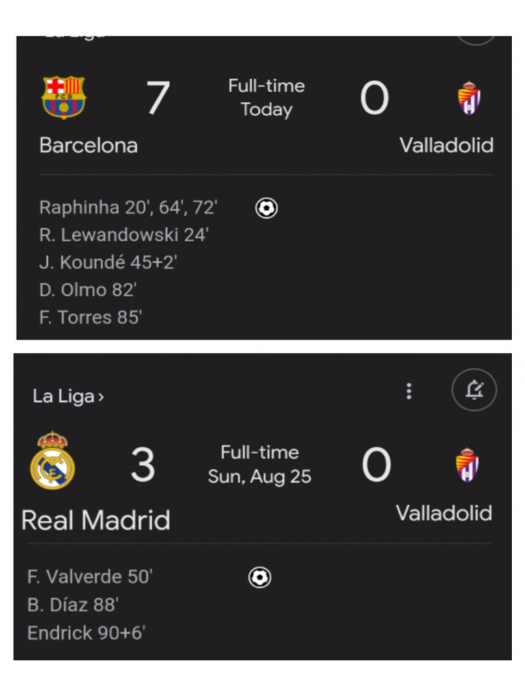
Task: Toggle the match notification bell
Action: 474,390
